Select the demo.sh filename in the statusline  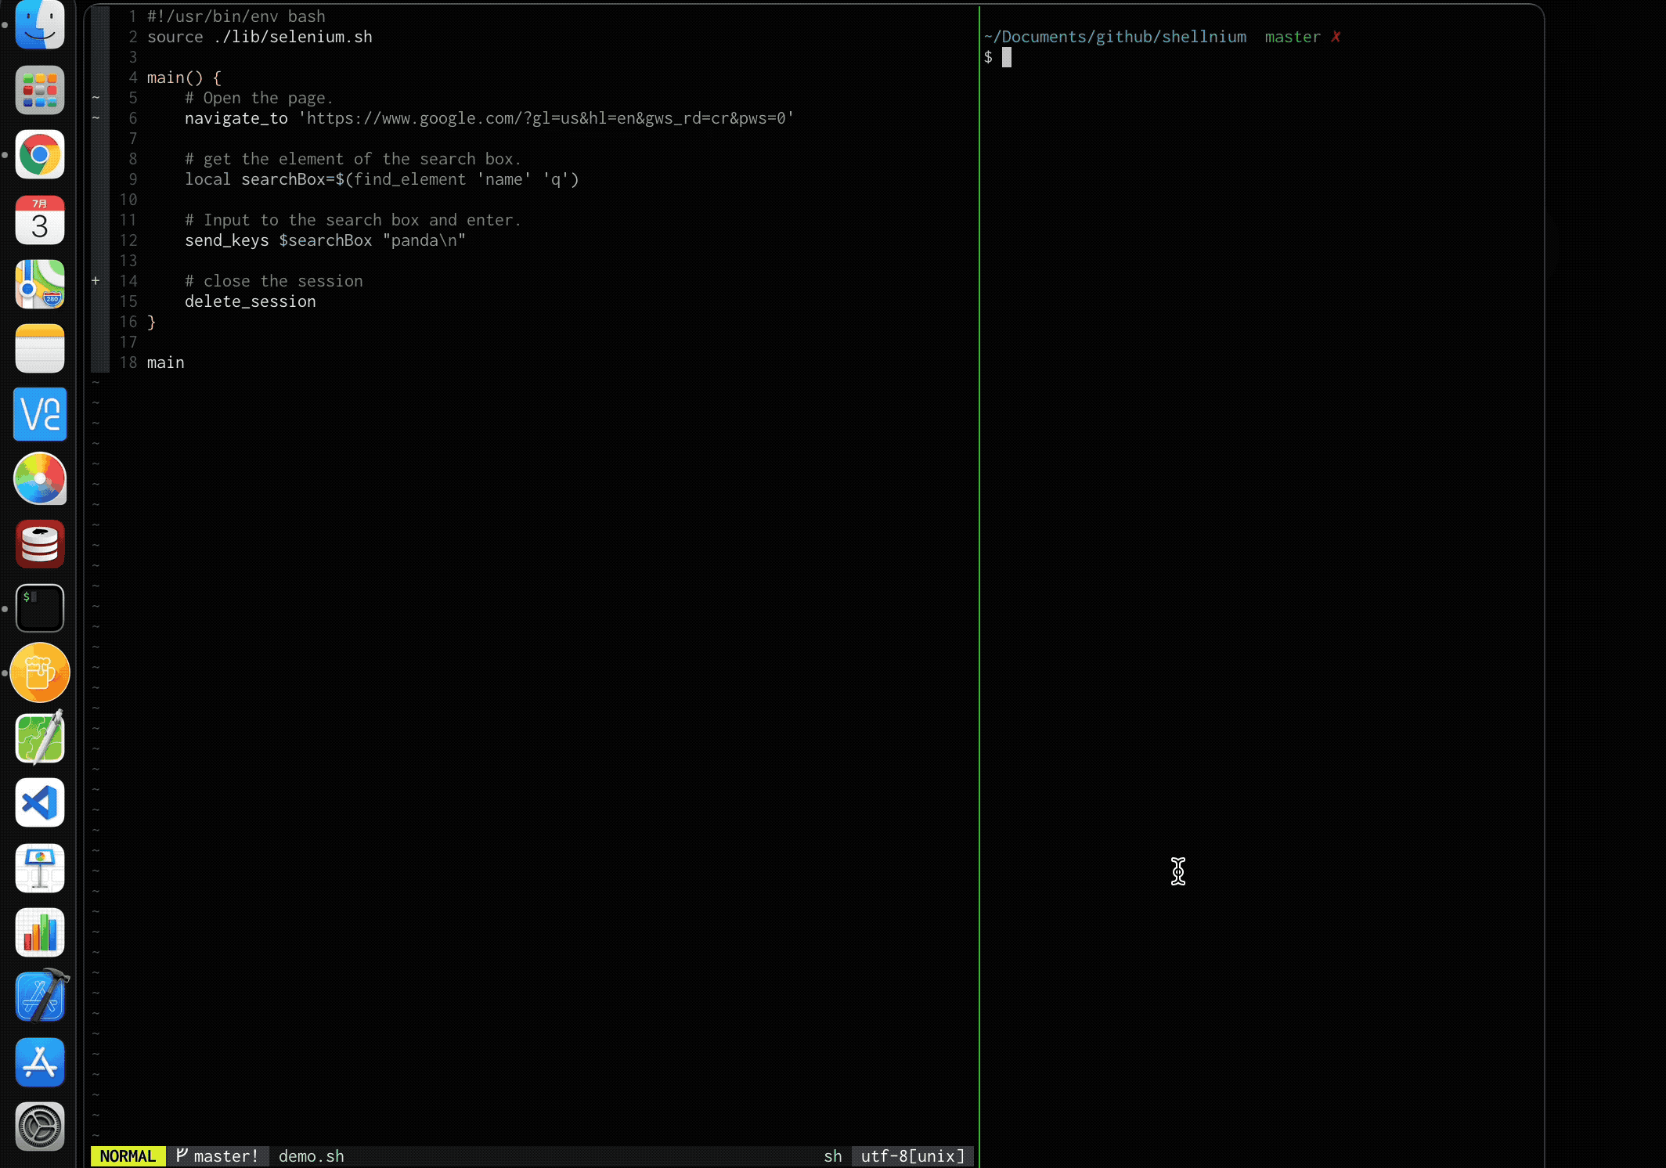(311, 1156)
